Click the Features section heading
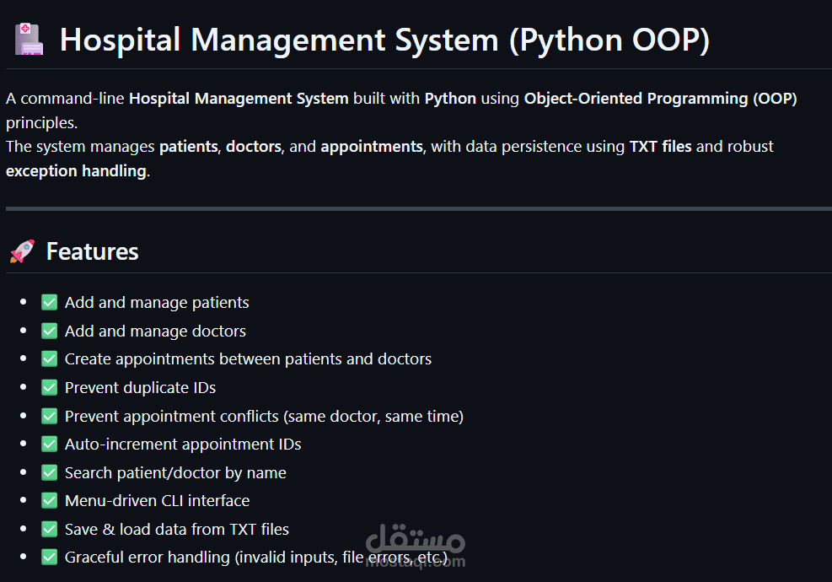Viewport: 832px width, 582px height. click(93, 251)
